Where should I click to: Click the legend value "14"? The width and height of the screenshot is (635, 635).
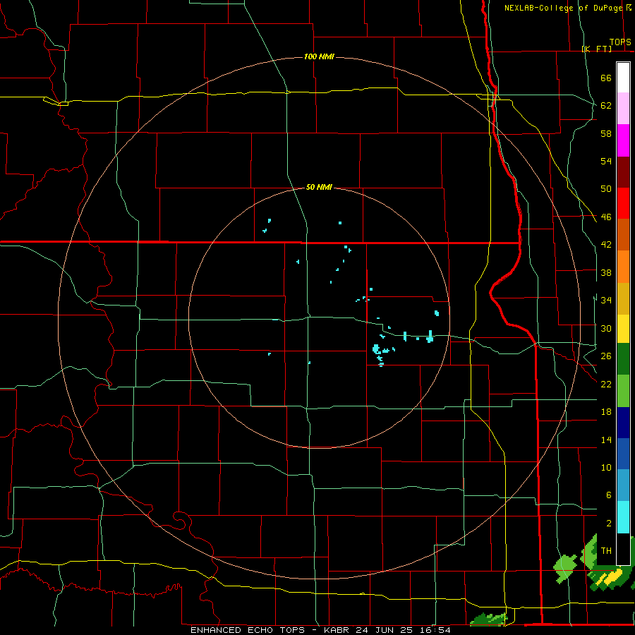[x=606, y=440]
